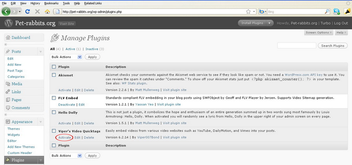Open the top Bulk Actions dropdown
352x165 pixels.
coord(66,57)
